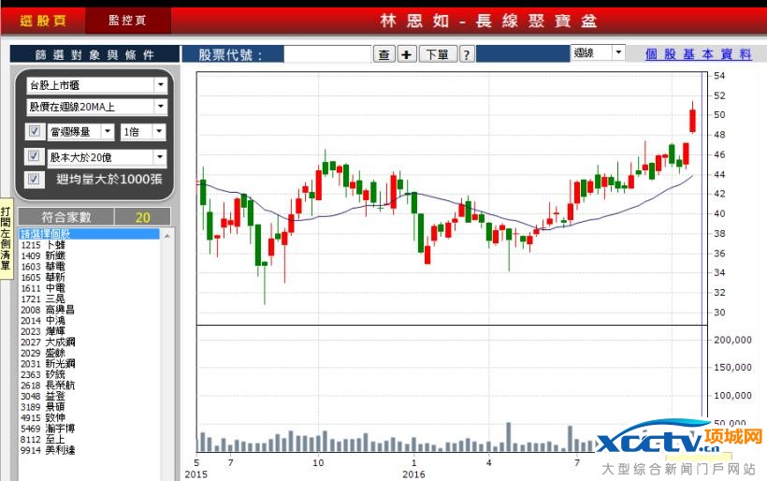Toggle the 當週爆量 checkbox
The width and height of the screenshot is (767, 481).
(x=35, y=132)
